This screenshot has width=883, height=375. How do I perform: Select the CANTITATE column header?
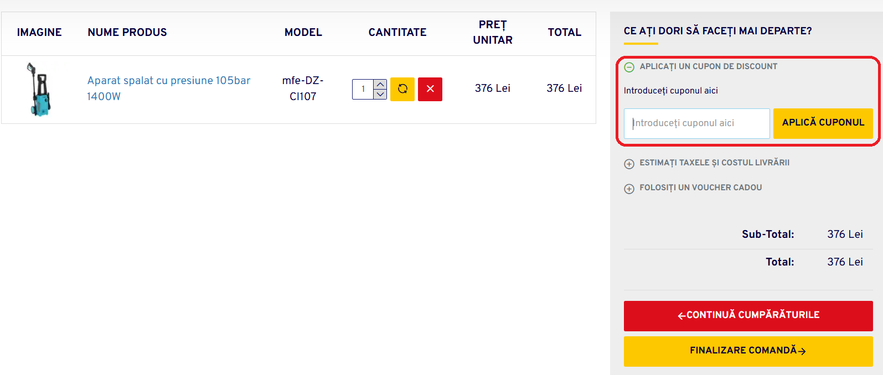point(397,33)
